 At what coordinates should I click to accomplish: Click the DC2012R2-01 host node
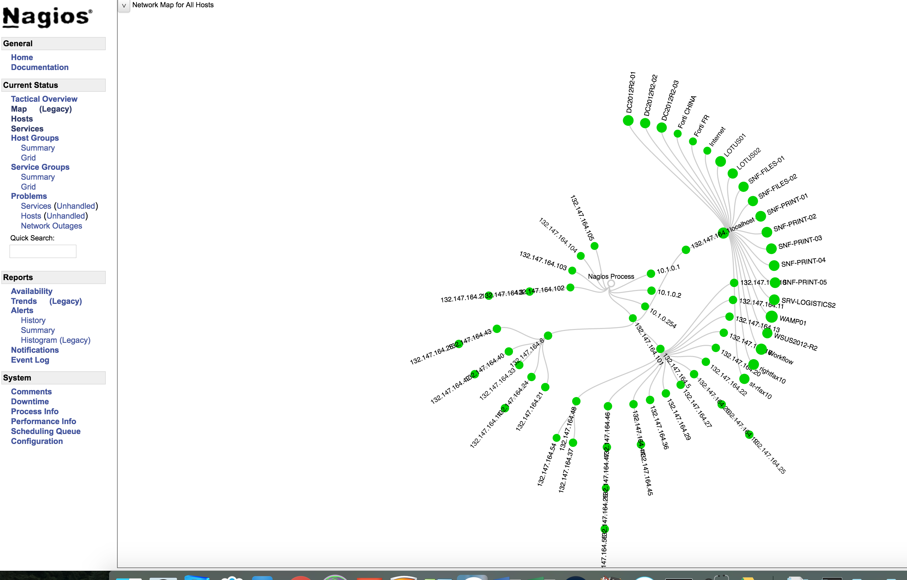(628, 121)
